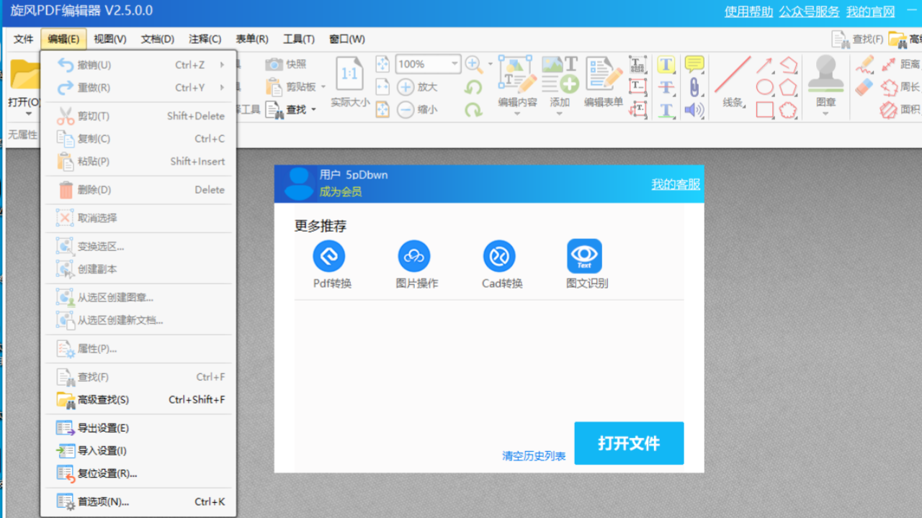Open the 图片操作 image tool

coord(415,255)
